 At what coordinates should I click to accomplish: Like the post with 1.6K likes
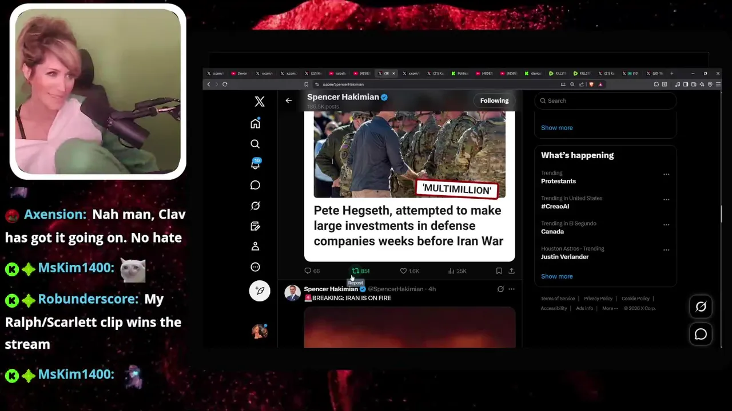click(x=409, y=271)
